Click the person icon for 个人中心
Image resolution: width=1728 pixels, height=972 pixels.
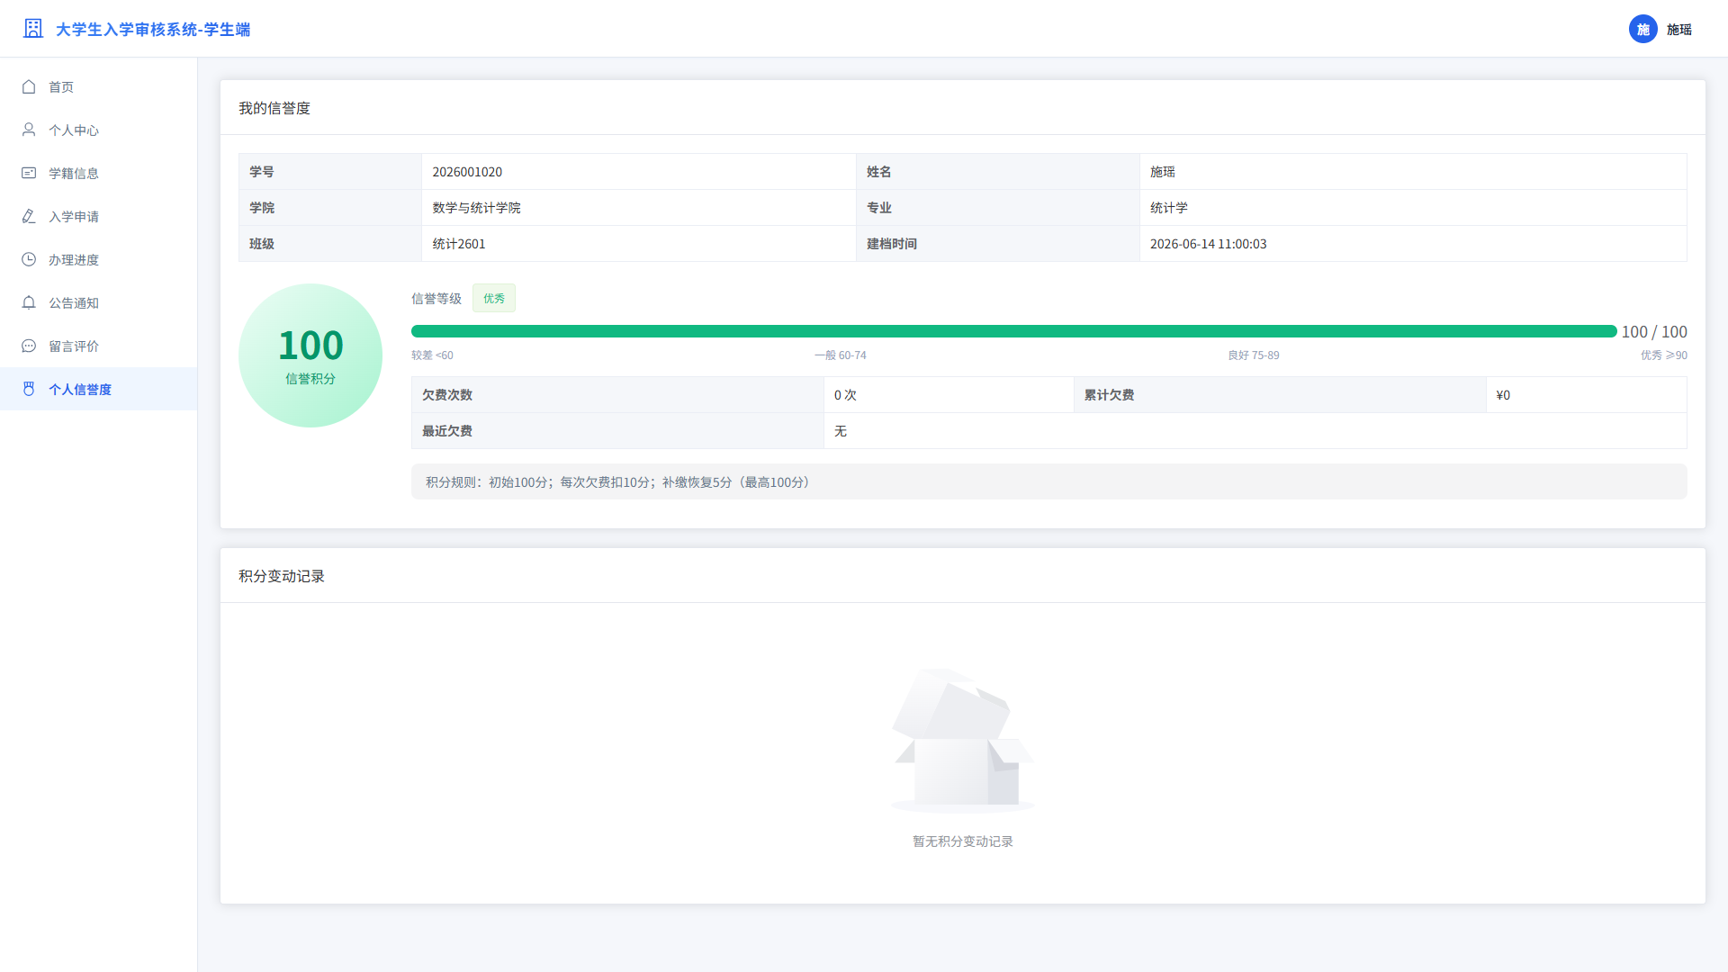click(x=29, y=130)
